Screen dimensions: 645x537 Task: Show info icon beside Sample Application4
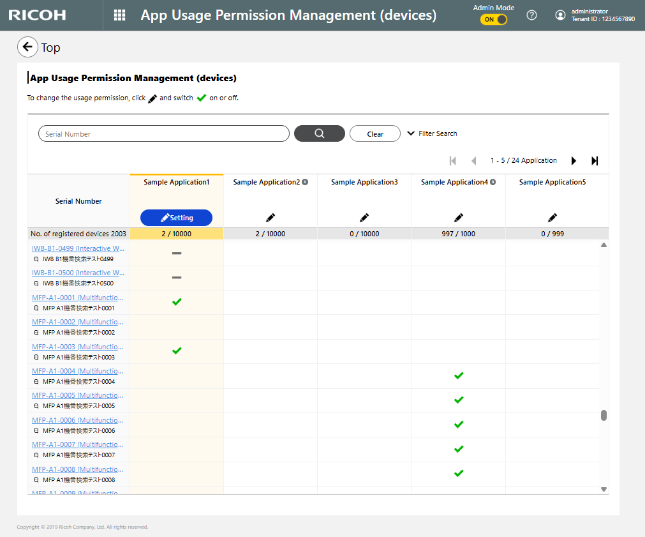[493, 182]
